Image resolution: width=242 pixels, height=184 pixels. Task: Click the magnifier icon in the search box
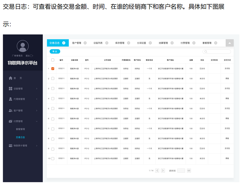click(206, 52)
